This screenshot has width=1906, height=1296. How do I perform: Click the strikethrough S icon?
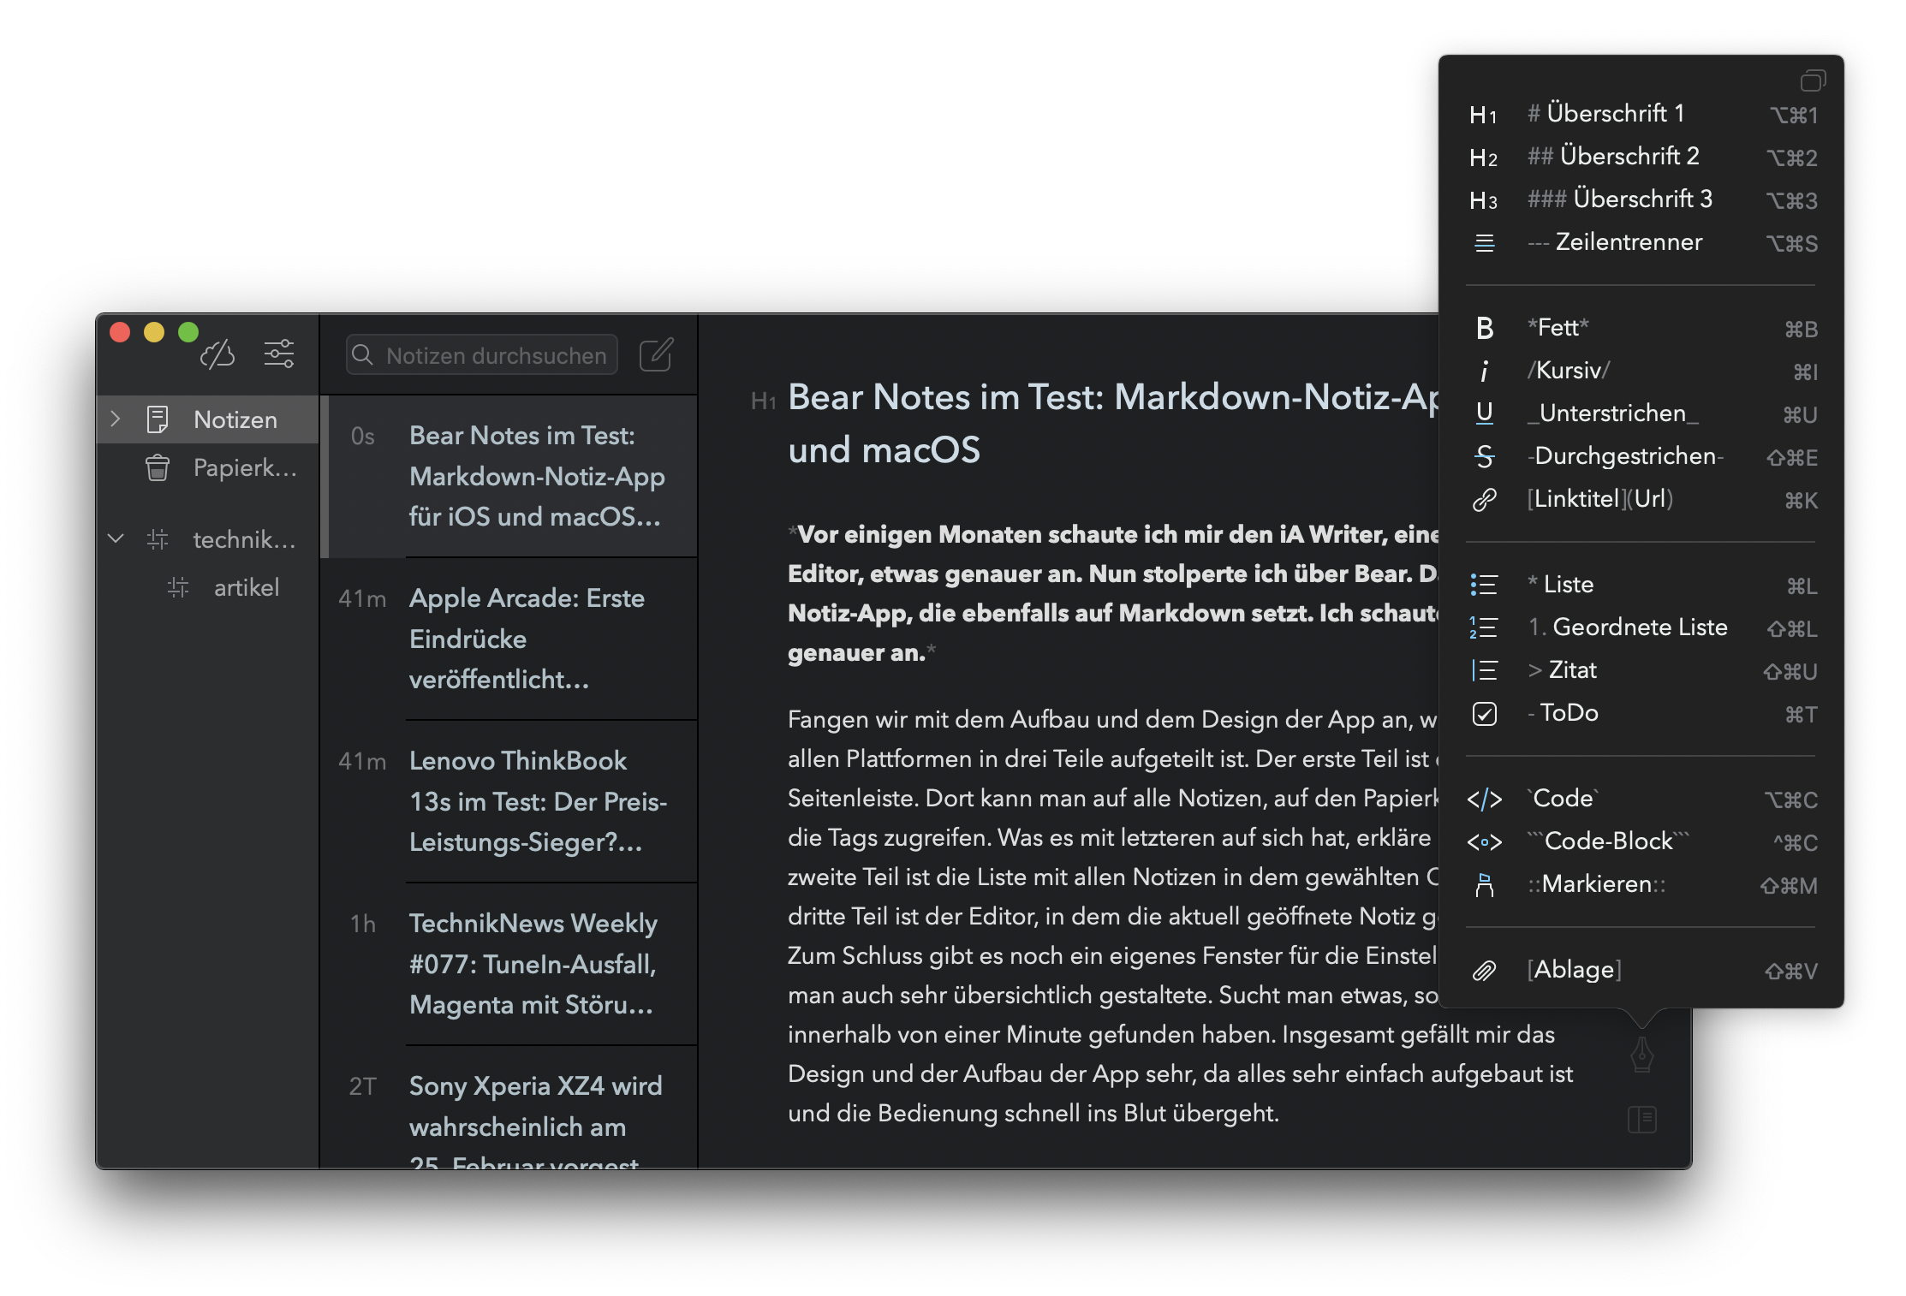[x=1484, y=456]
